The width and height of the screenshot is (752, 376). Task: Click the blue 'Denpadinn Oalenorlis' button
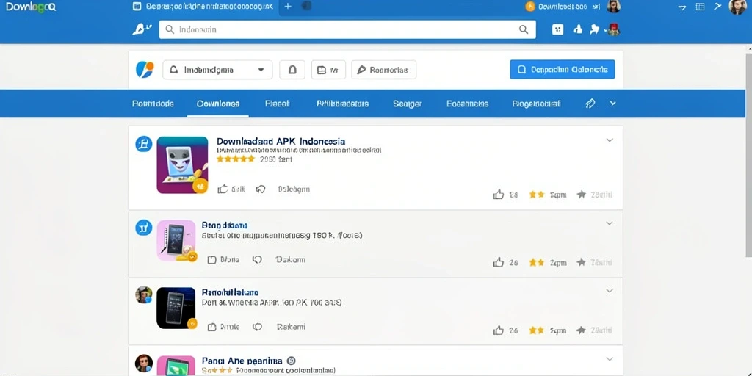point(562,70)
